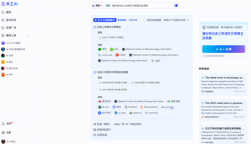
Task: Open the ncmis.cas source link
Action: pos(105,55)
